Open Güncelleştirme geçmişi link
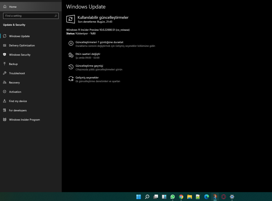The width and height of the screenshot is (272, 201). point(89,66)
